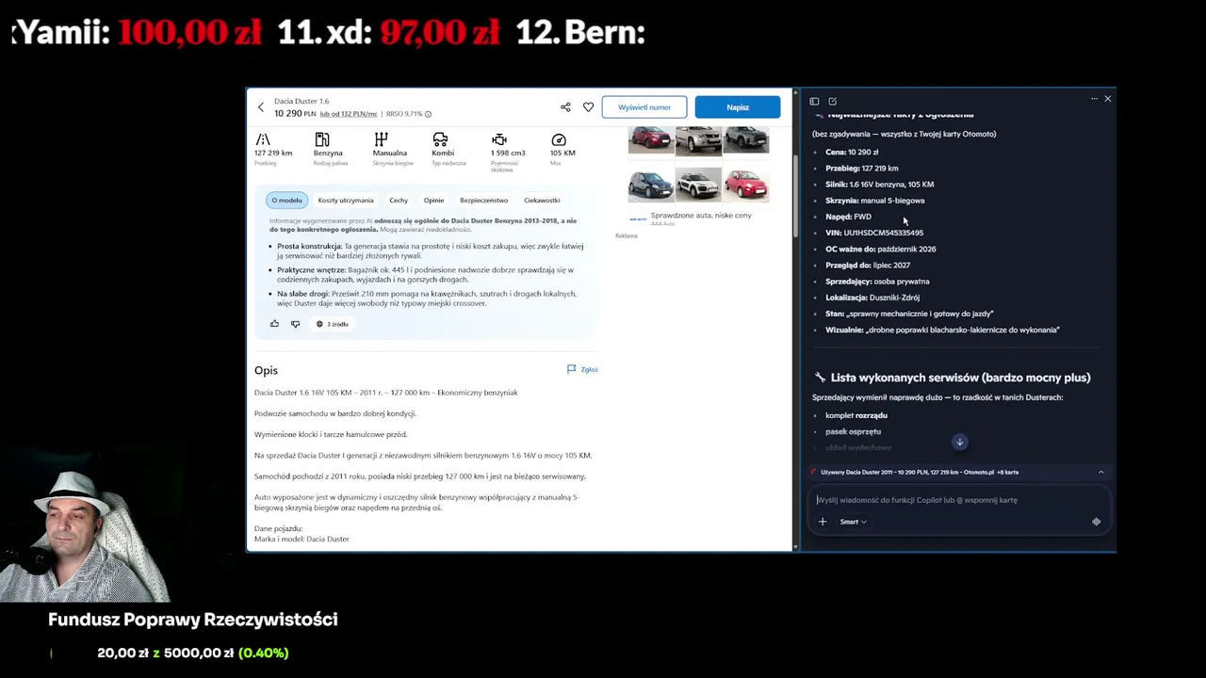This screenshot has height=678, width=1206.
Task: Open the grey SUV ad thumbnail in the top row
Action: point(746,140)
